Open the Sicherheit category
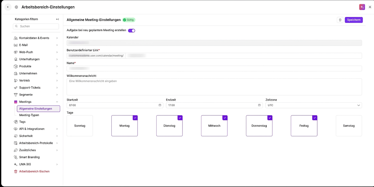The height and width of the screenshot is (187, 374). point(36,136)
